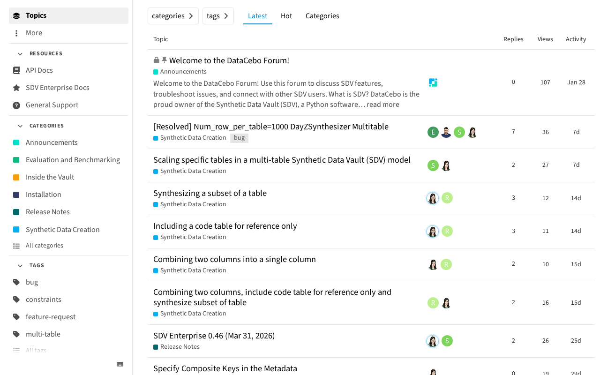Click General Support question mark icon
The width and height of the screenshot is (600, 375).
(x=16, y=105)
